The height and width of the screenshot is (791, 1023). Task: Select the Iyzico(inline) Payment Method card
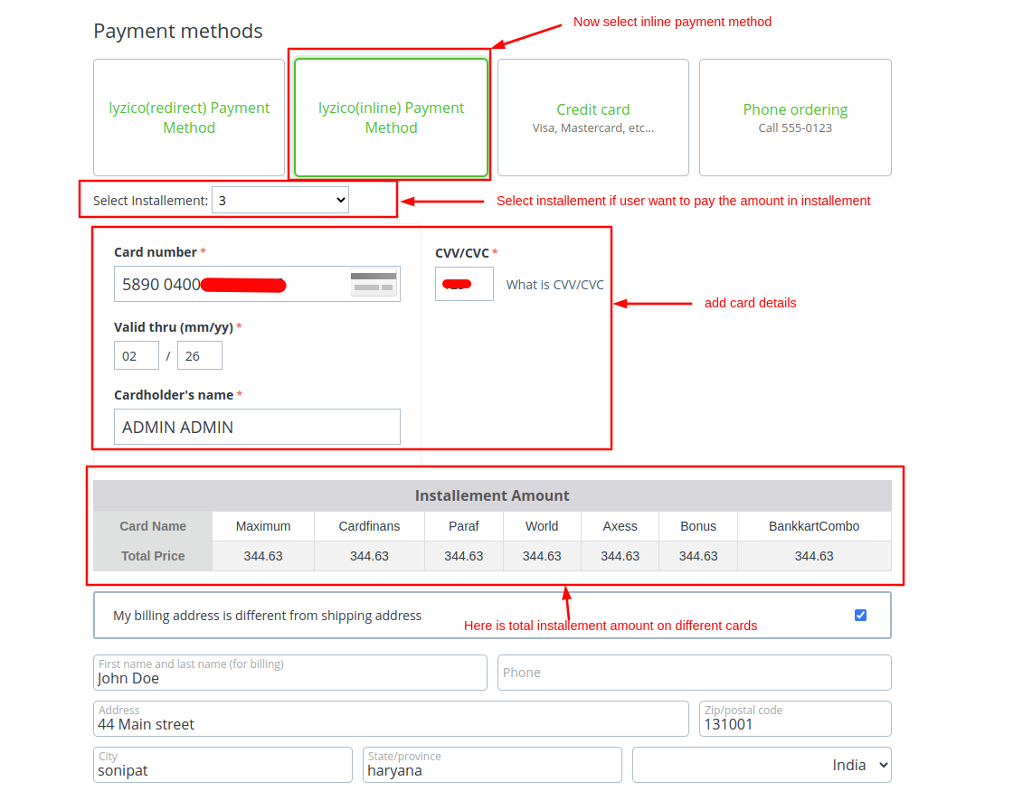click(391, 118)
